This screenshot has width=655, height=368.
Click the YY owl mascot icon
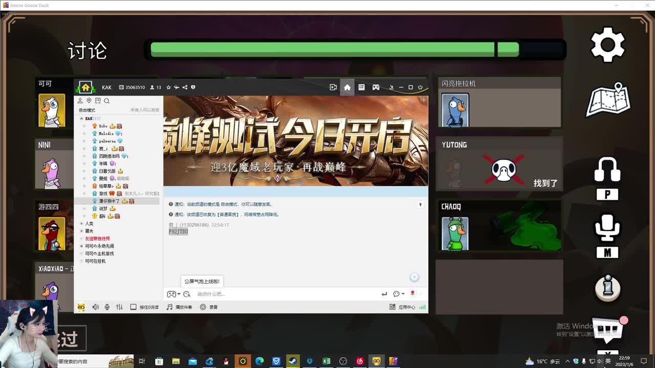coord(81,307)
